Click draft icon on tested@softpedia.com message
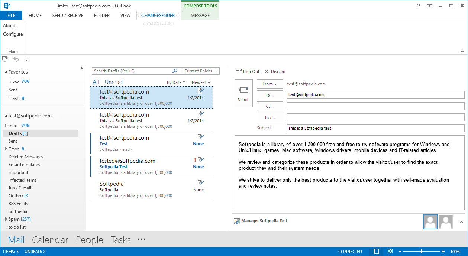This screenshot has width=468, height=256. click(201, 160)
